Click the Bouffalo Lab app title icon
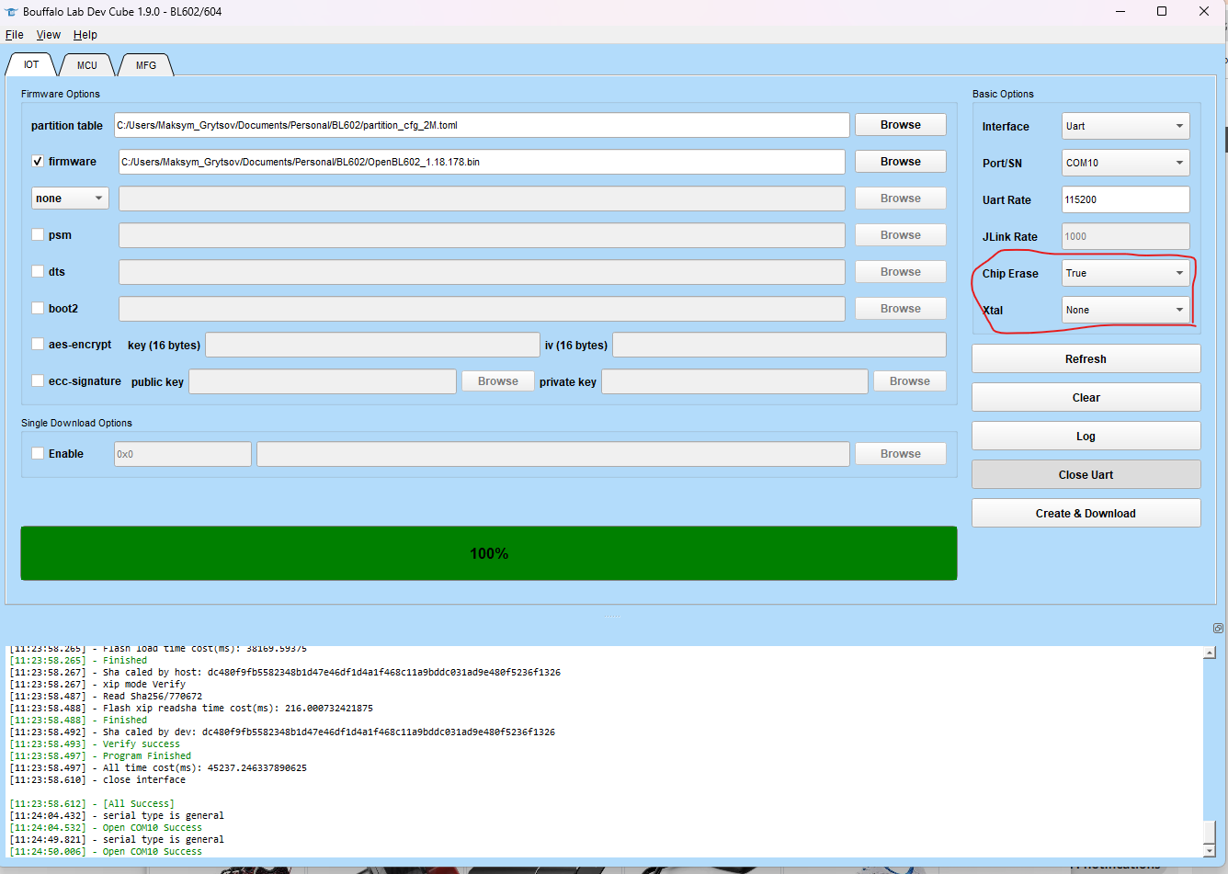The image size is (1228, 874). [11, 12]
